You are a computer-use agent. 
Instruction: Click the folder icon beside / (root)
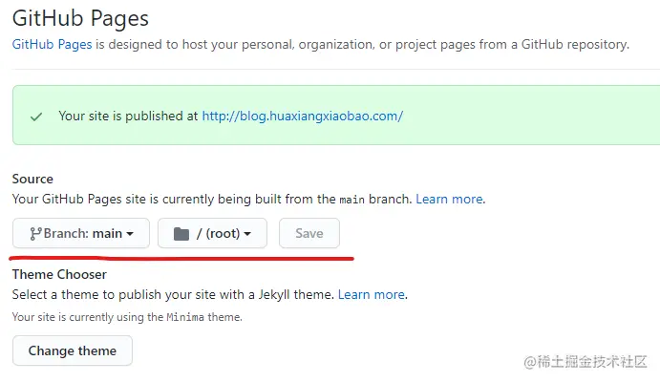pyautogui.click(x=181, y=234)
